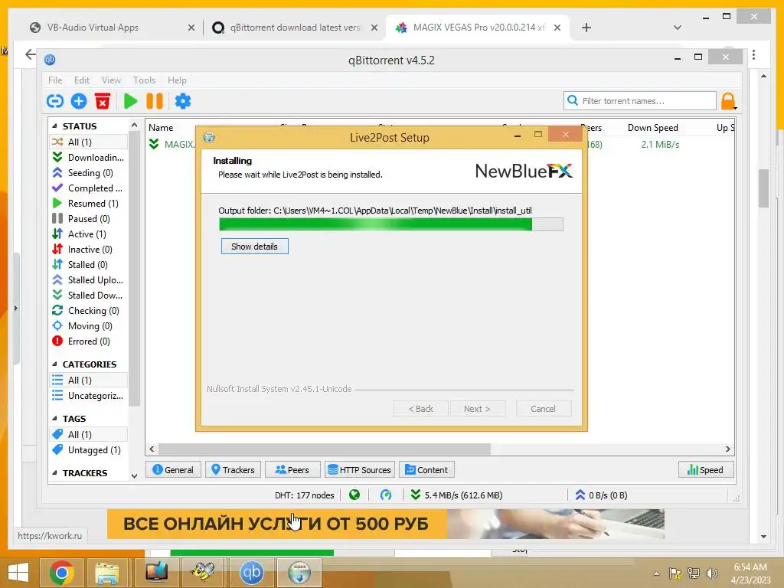Viewport: 784px width, 588px height.
Task: Select the Completed status filter
Action: point(89,188)
